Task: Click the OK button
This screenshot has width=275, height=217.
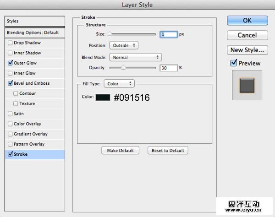Action: (x=247, y=20)
